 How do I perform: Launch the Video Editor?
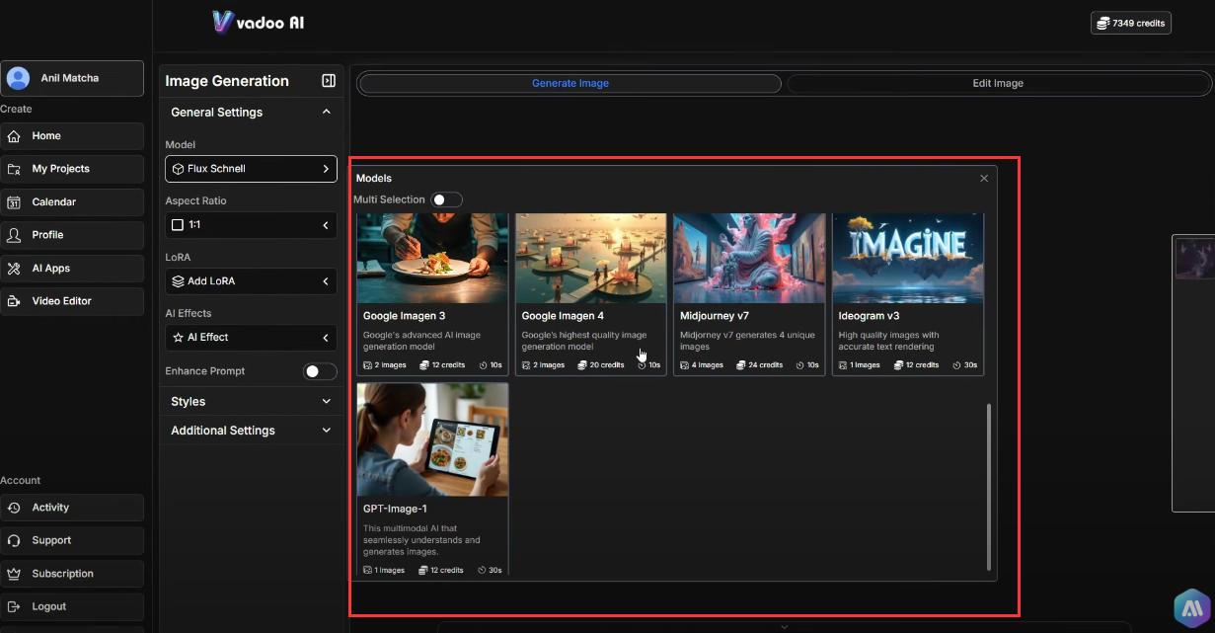[x=72, y=301]
